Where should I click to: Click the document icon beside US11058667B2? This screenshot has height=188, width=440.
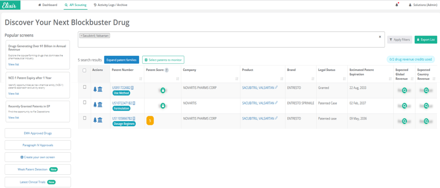coord(135,118)
